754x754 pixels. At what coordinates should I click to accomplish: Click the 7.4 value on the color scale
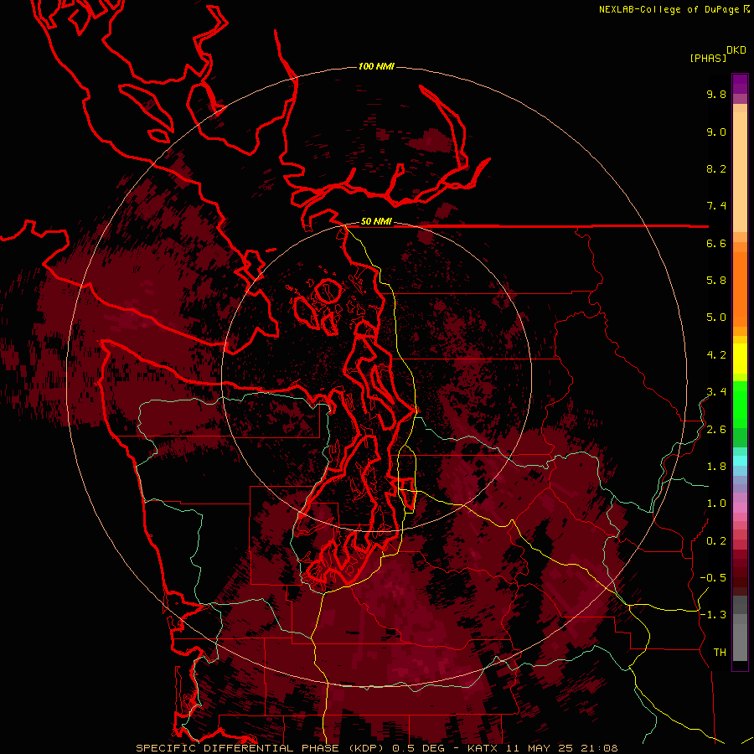(716, 206)
